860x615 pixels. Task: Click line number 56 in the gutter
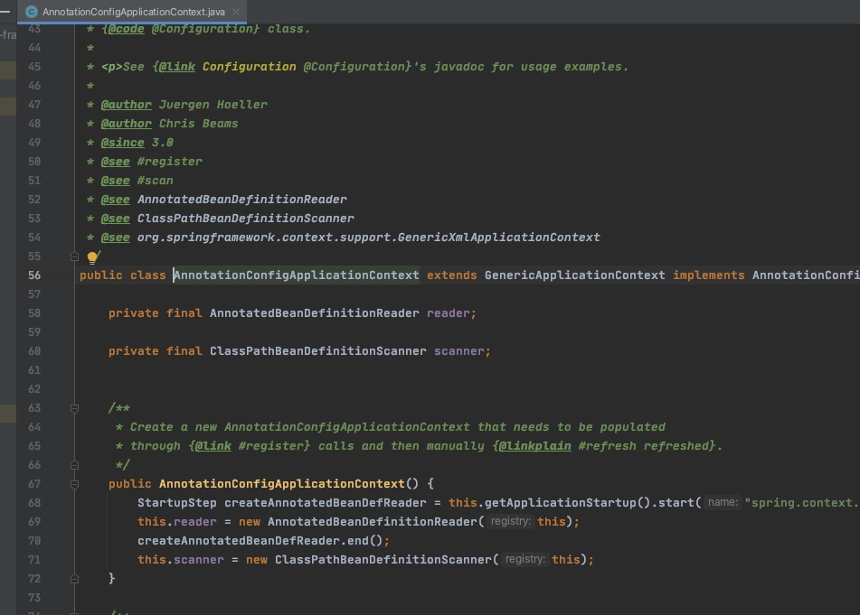34,275
